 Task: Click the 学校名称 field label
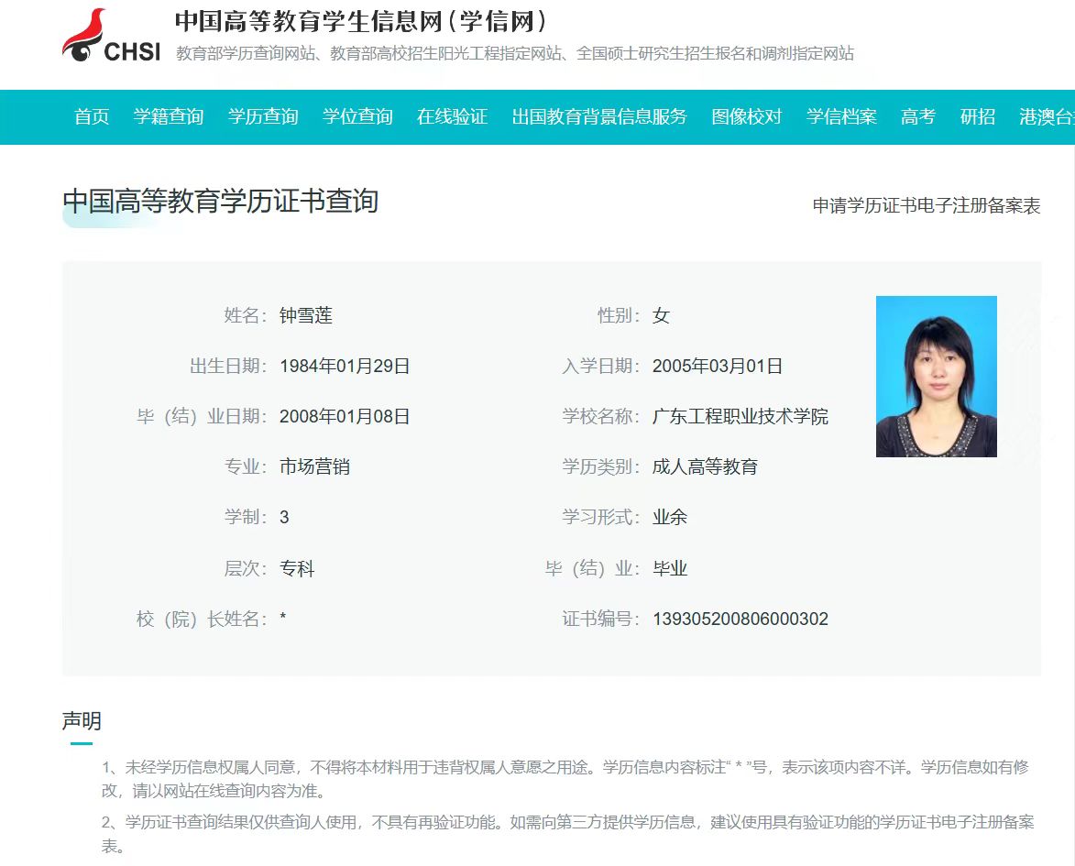click(x=600, y=416)
